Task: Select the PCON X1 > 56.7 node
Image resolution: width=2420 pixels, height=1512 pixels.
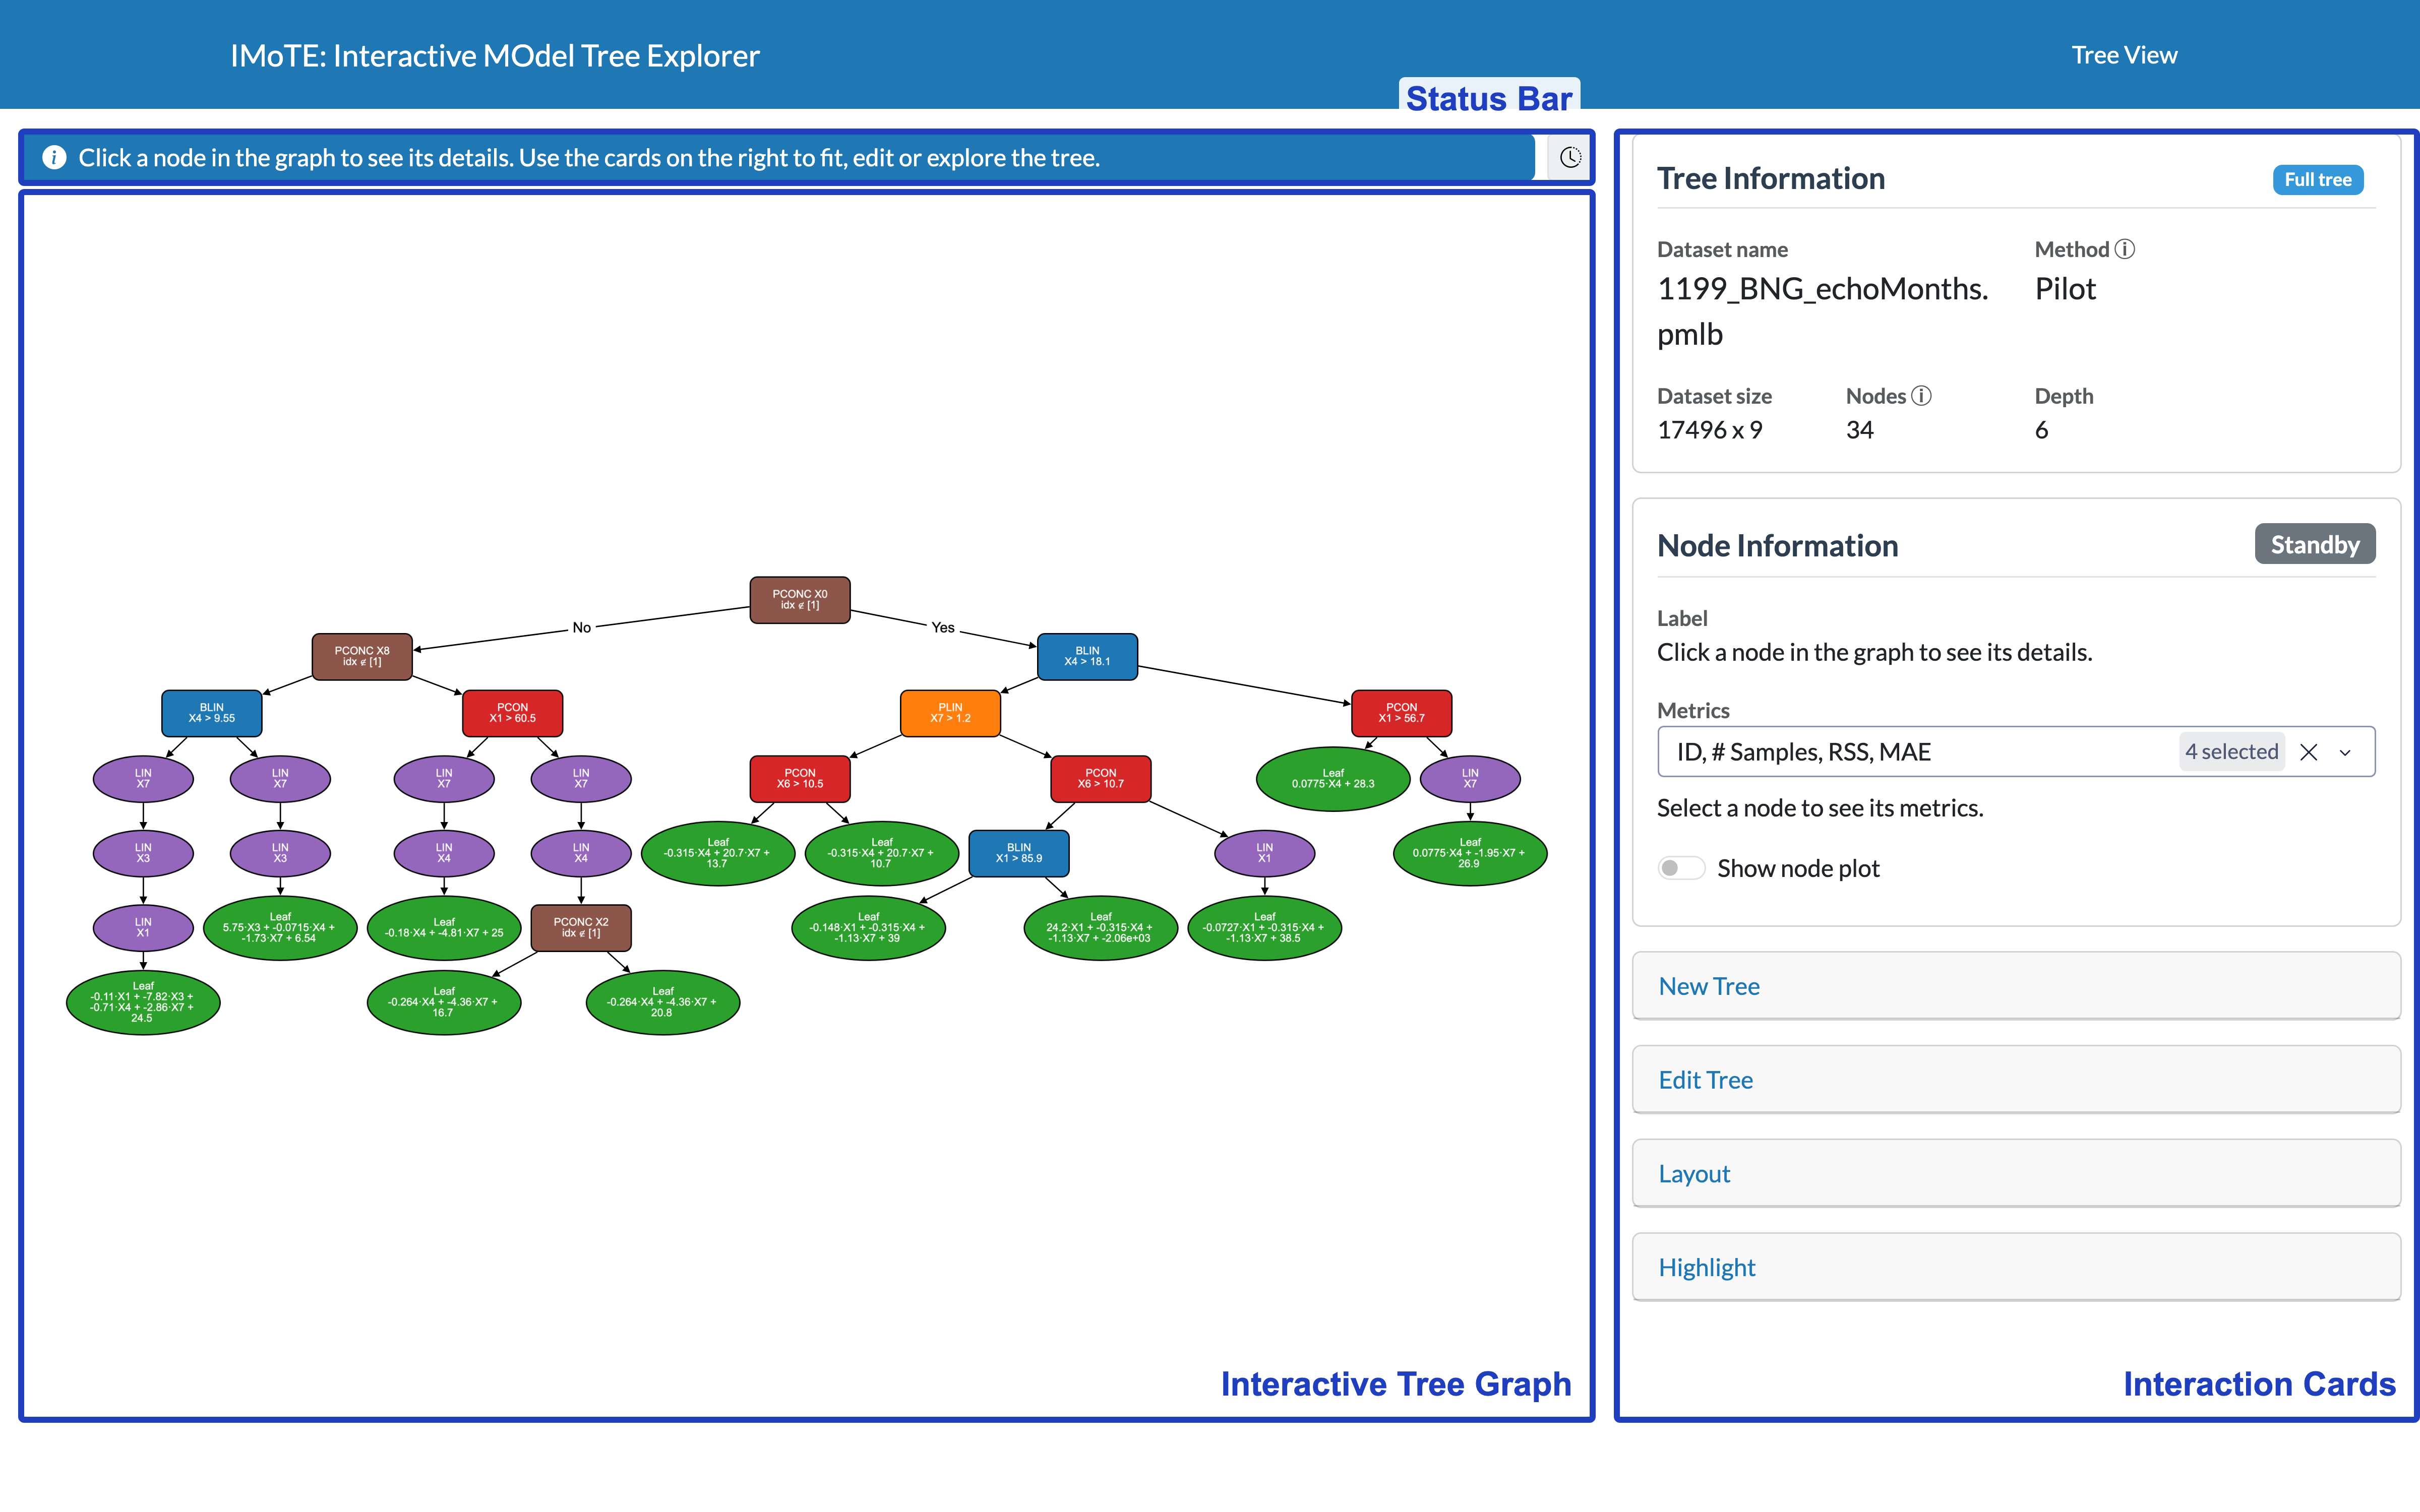Action: [1401, 713]
